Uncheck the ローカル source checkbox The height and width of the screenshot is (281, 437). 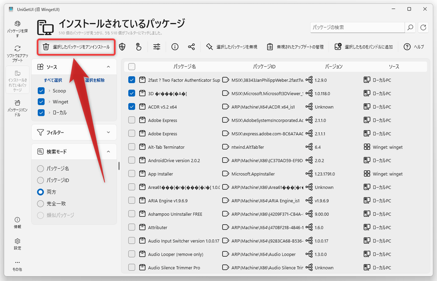41,113
